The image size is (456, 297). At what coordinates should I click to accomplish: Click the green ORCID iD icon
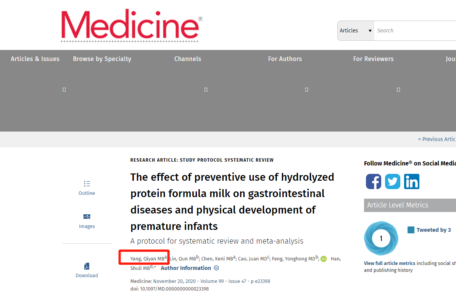(x=323, y=258)
